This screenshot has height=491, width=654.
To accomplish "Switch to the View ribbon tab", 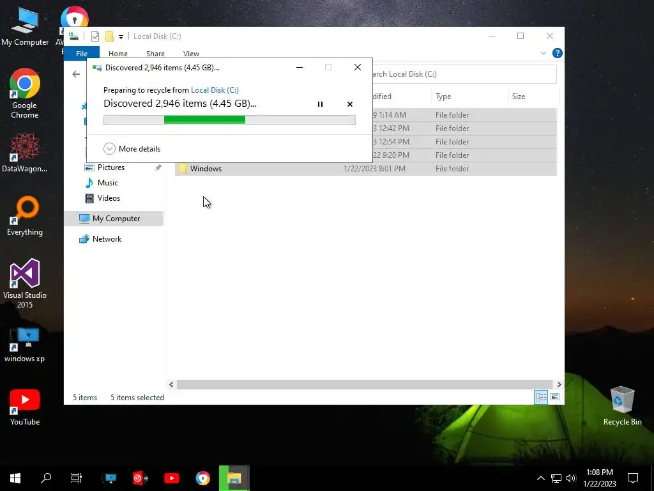I will point(191,54).
